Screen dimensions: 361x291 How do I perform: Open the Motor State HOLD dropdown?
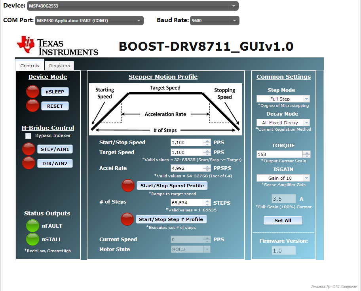pos(190,249)
